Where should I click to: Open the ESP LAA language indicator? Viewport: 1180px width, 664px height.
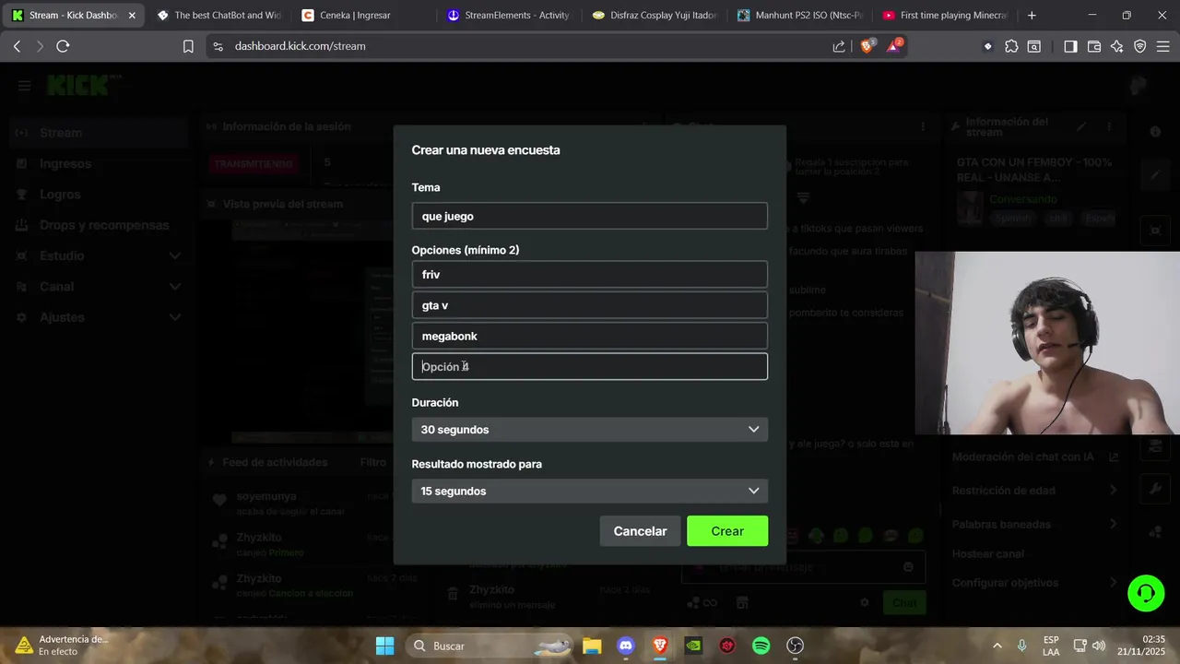pyautogui.click(x=1051, y=646)
